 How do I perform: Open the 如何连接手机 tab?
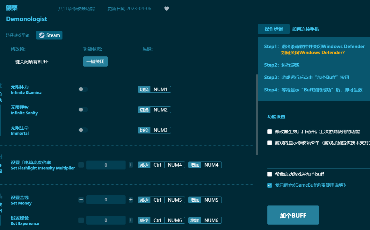tap(306, 29)
